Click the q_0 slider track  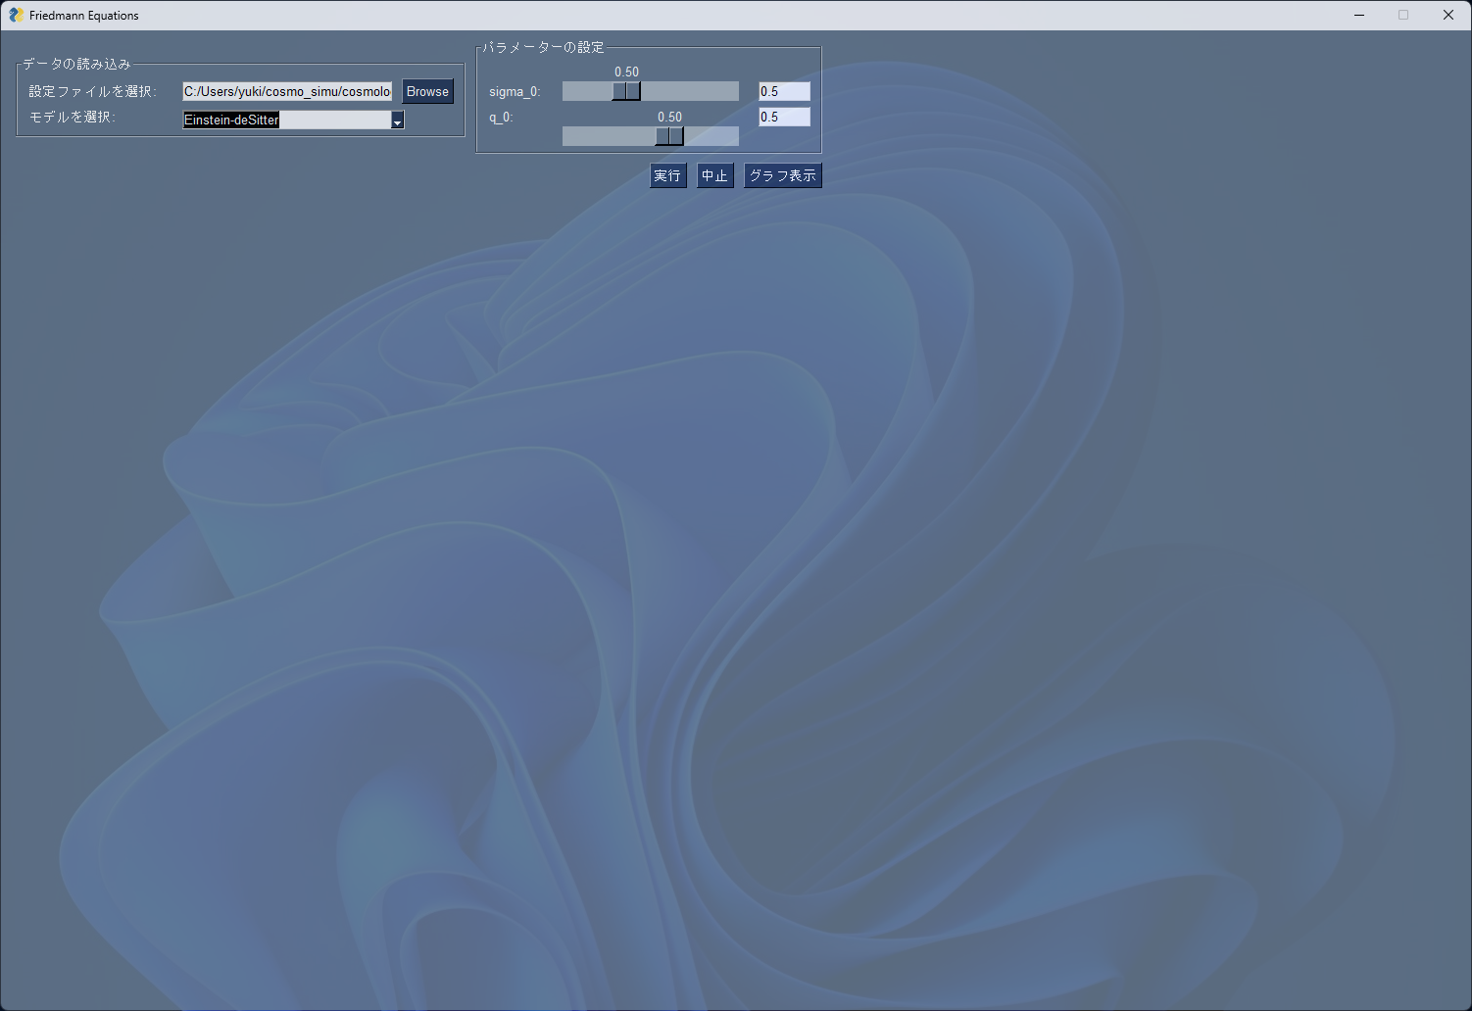pos(608,136)
